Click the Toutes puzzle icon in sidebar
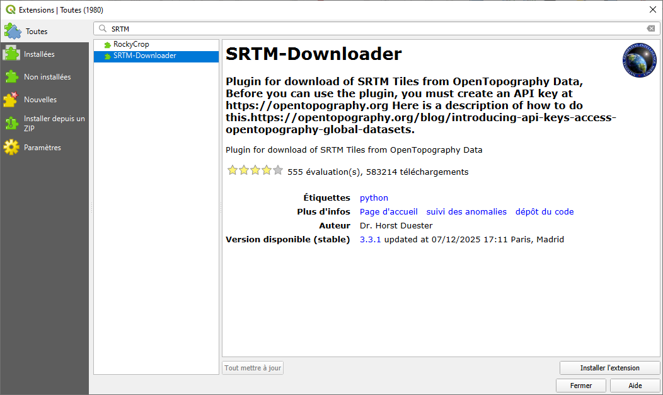Viewport: 663px width, 395px height. coord(13,31)
